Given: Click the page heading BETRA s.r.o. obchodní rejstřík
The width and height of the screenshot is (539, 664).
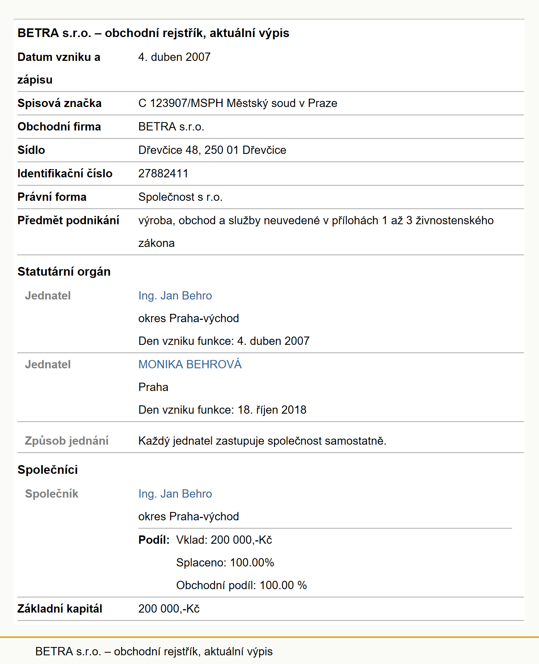Looking at the screenshot, I should point(153,33).
